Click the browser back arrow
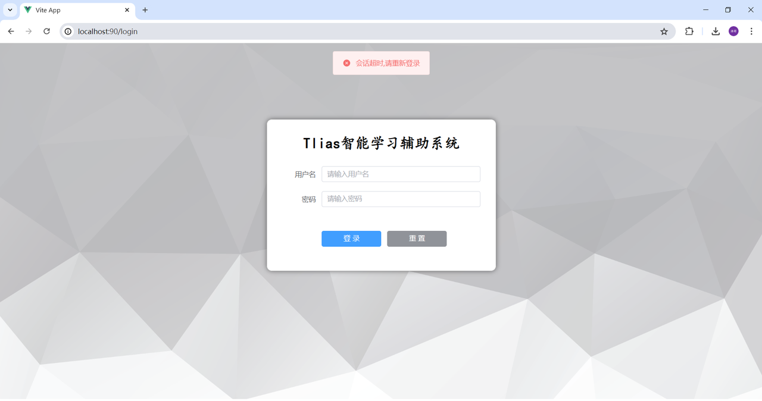 click(x=11, y=32)
